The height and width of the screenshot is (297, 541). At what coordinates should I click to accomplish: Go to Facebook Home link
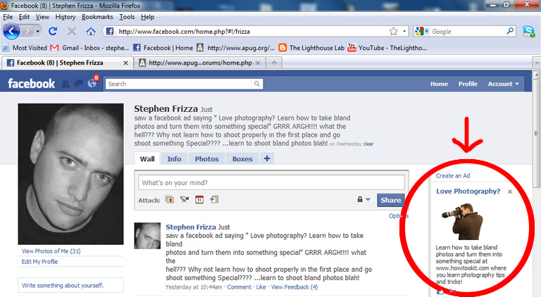[439, 84]
